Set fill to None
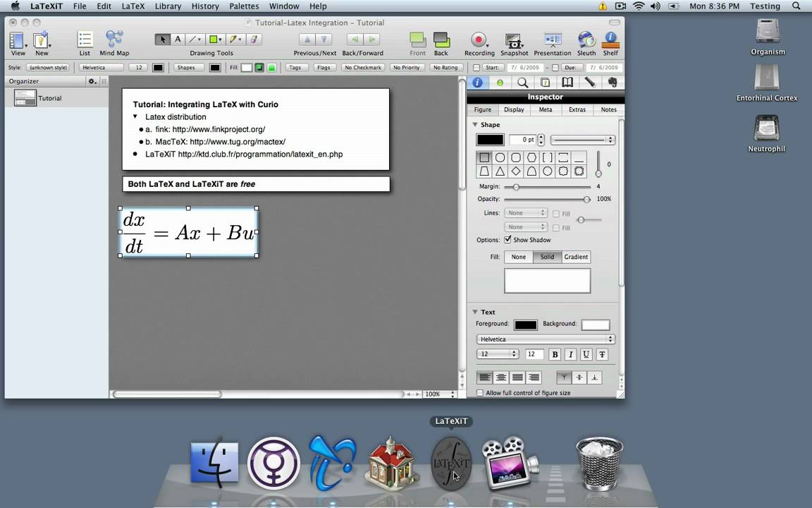The height and width of the screenshot is (508, 812). pos(518,257)
